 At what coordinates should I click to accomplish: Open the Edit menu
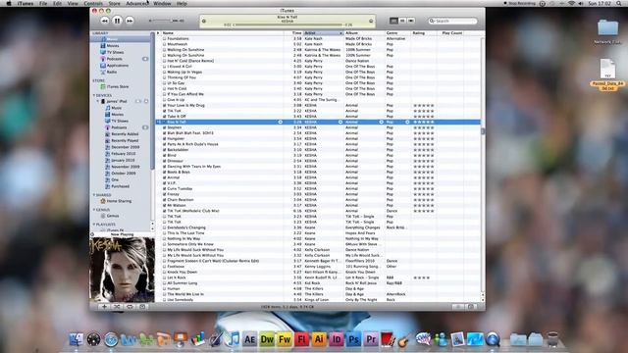tap(57, 3)
